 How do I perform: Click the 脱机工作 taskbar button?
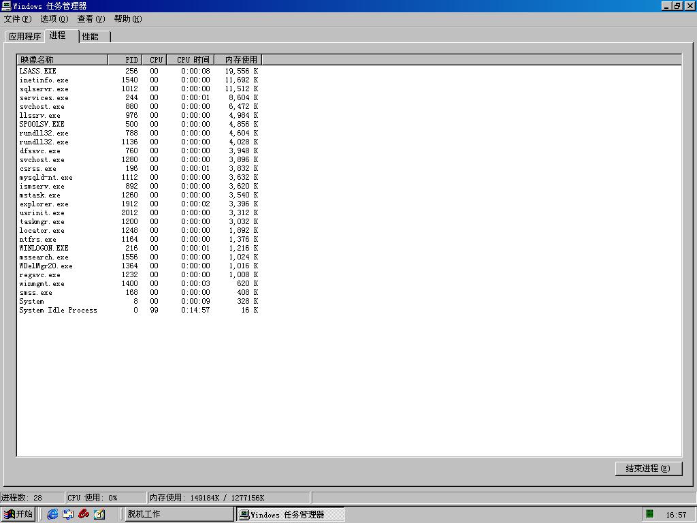click(x=179, y=514)
